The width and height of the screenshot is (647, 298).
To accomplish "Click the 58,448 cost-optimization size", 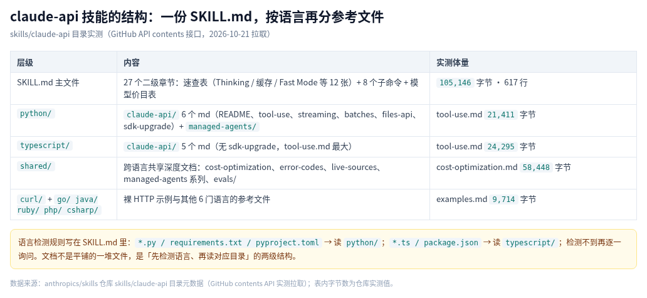I will 536,167.
